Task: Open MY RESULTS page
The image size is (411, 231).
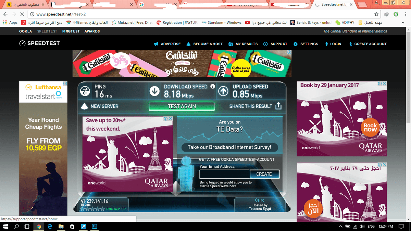Action: (247, 44)
